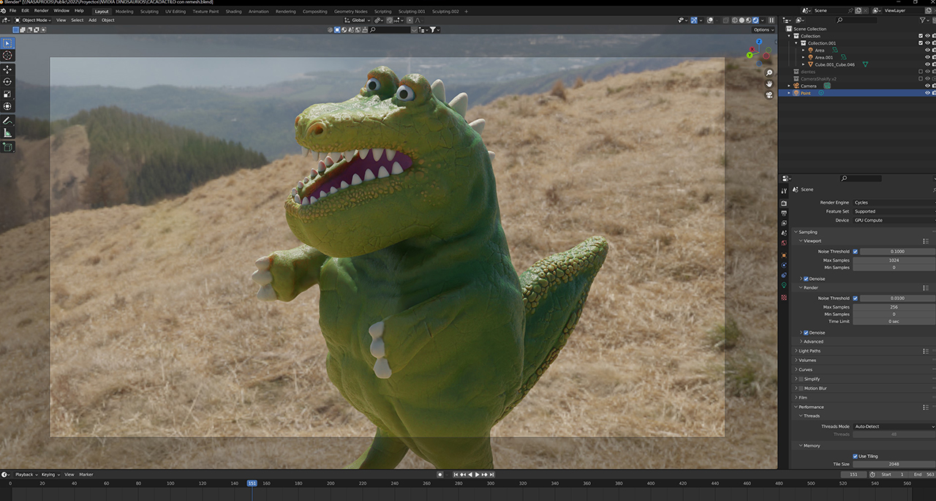Hide the Point light in viewport

tap(928, 93)
